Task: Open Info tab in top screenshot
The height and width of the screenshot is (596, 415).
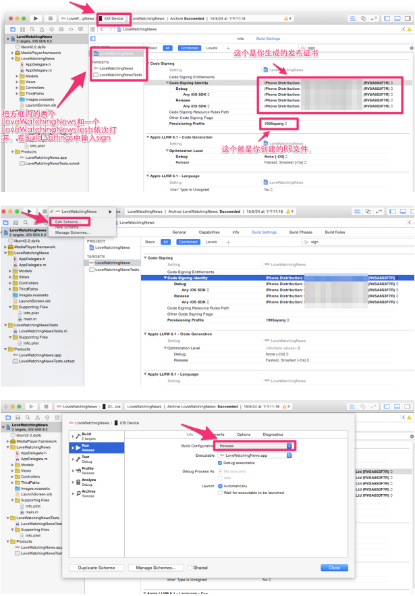Action: (x=240, y=39)
